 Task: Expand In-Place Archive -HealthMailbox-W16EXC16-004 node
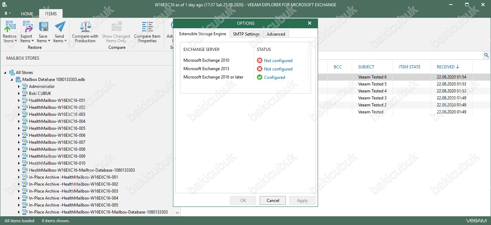point(19,198)
